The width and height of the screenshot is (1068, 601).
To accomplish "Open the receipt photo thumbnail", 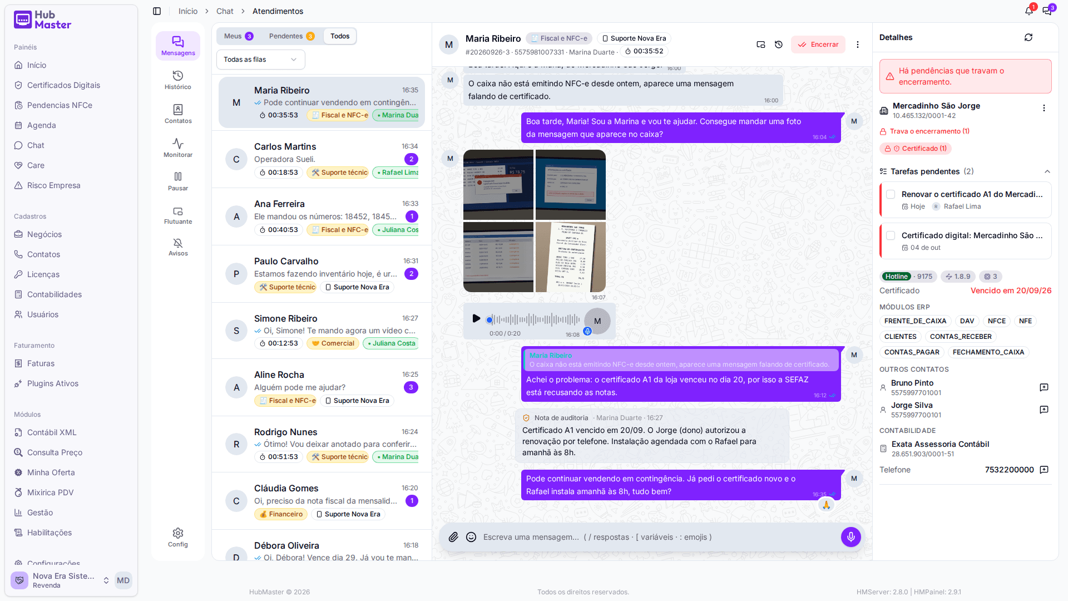I will click(x=571, y=257).
